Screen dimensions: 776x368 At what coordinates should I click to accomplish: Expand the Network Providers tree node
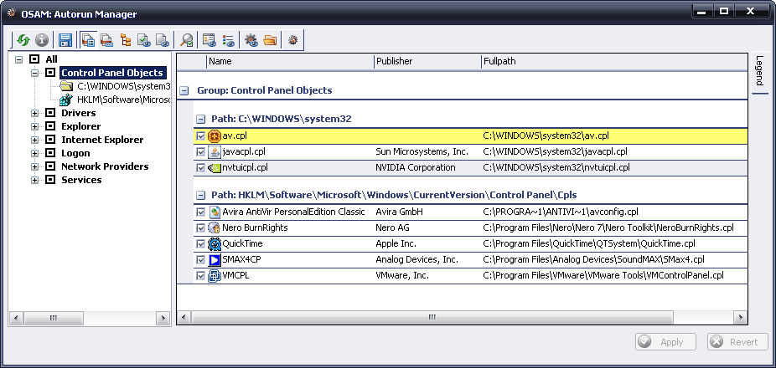[x=34, y=166]
